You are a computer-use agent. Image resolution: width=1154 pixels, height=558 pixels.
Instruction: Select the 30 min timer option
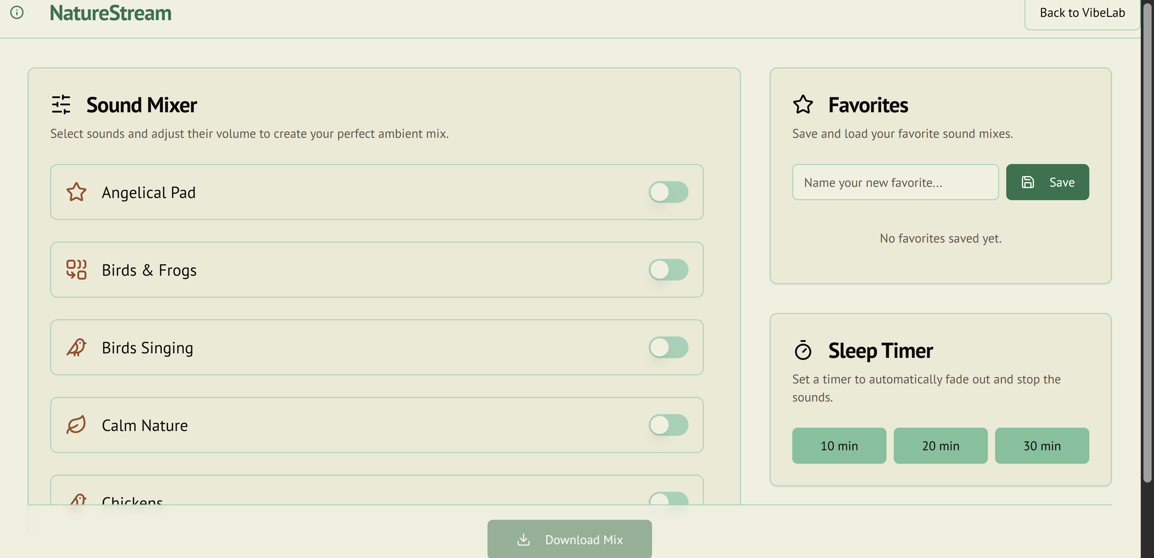[1041, 445]
